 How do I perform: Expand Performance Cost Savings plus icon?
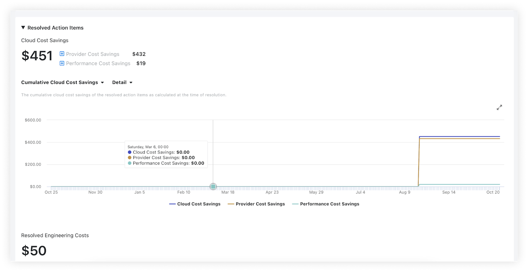tap(62, 63)
